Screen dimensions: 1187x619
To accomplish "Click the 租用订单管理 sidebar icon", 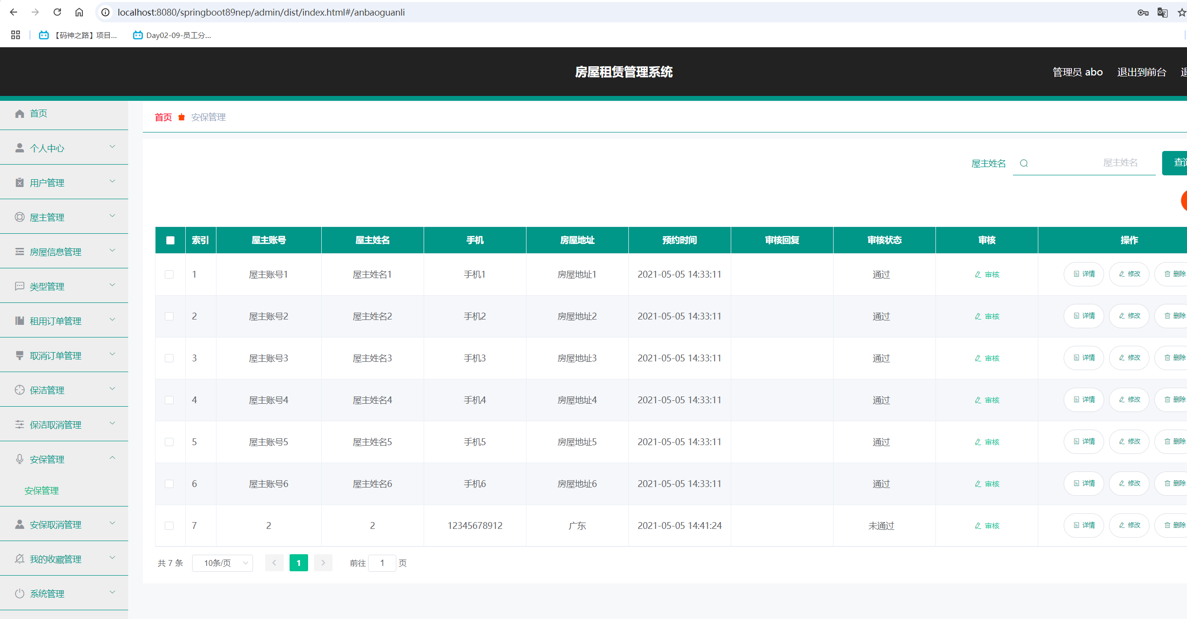I will 19,321.
